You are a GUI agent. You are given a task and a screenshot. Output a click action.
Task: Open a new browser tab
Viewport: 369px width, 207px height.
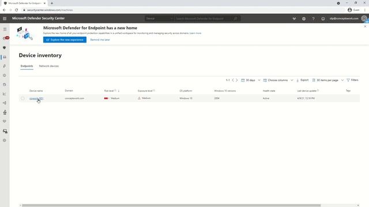(x=52, y=3)
